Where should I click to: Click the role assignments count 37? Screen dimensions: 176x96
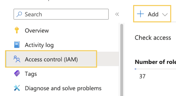pos(142,76)
